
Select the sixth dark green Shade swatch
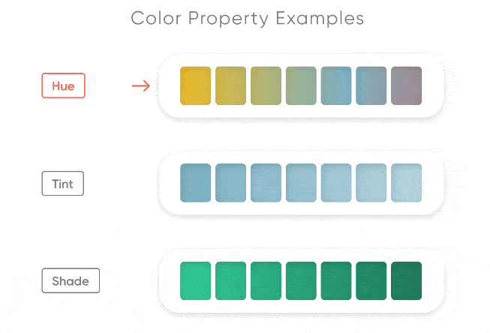pos(371,280)
